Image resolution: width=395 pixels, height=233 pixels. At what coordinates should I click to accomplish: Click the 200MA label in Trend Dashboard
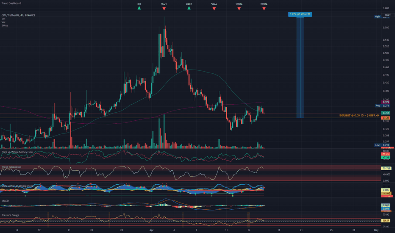click(264, 4)
